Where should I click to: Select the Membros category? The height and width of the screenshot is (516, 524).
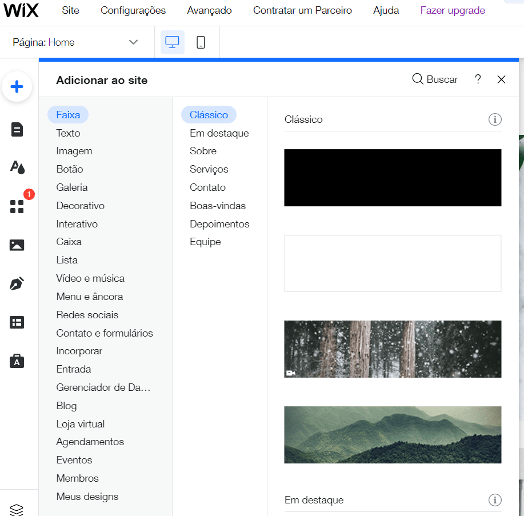coord(78,478)
